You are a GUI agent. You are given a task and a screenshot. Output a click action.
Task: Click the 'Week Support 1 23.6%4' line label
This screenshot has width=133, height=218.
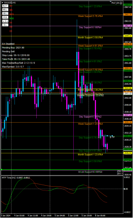click(x=90, y=124)
